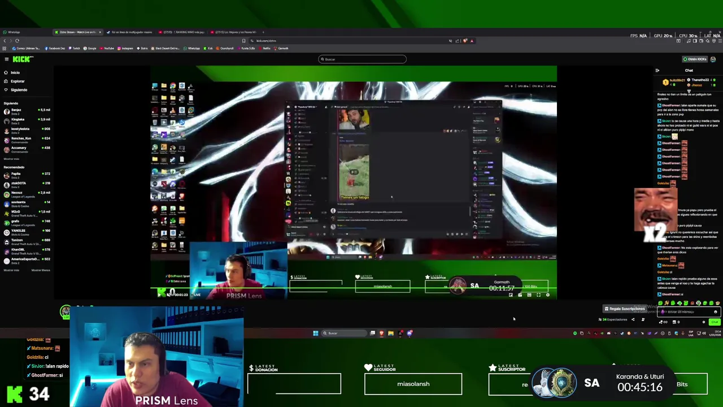Viewport: 723px width, 407px height.
Task: Switch to the Rol en línea tab
Action: (x=130, y=32)
